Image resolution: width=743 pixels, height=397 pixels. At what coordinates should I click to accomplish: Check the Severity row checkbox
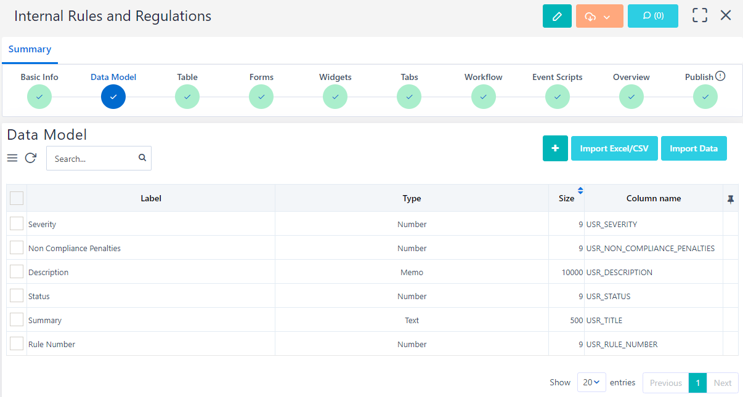17,223
